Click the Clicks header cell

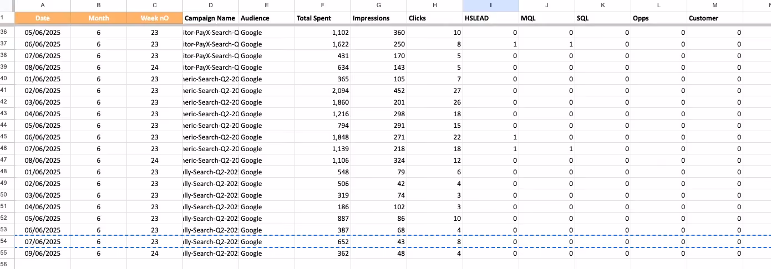pyautogui.click(x=435, y=18)
